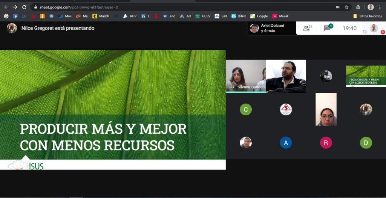
Task: Click the browser reload button
Action: pyautogui.click(x=24, y=7)
